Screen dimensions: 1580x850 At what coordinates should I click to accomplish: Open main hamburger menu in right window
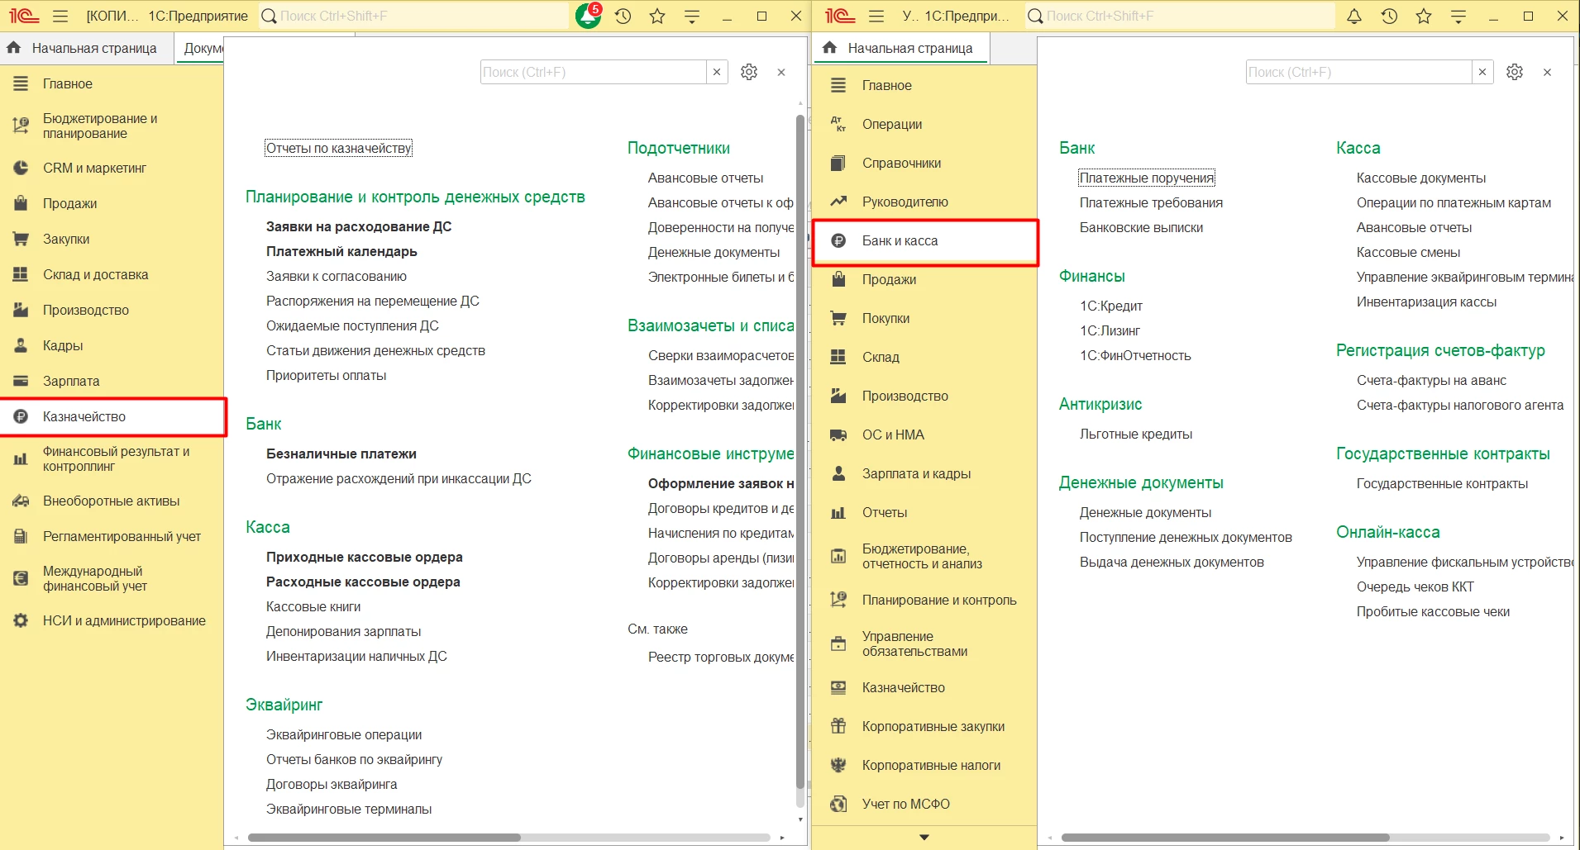click(876, 16)
